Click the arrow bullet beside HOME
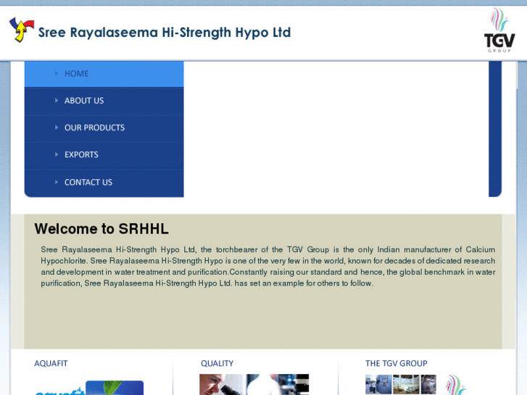Image resolution: width=527 pixels, height=395 pixels. coord(57,73)
